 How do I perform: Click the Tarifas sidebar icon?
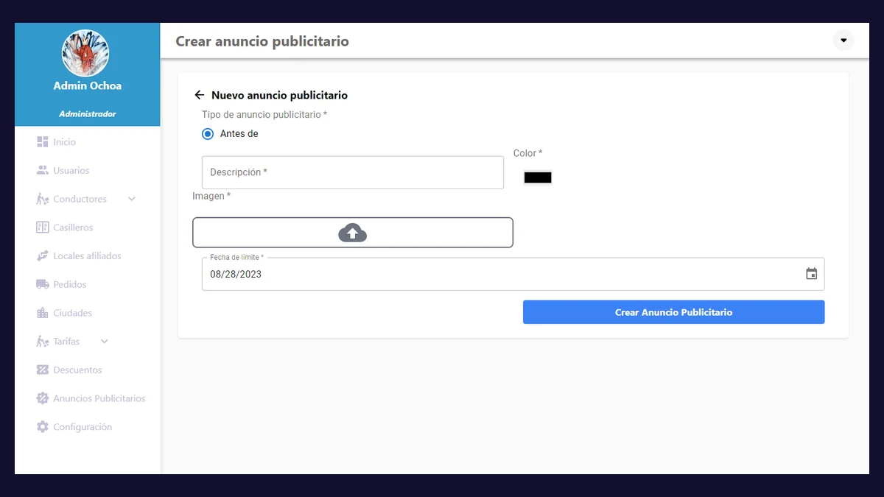coord(42,342)
